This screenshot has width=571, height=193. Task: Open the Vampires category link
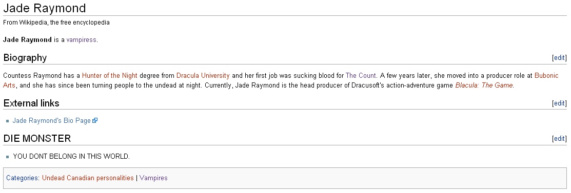[x=153, y=178]
